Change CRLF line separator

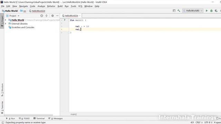click(199, 123)
